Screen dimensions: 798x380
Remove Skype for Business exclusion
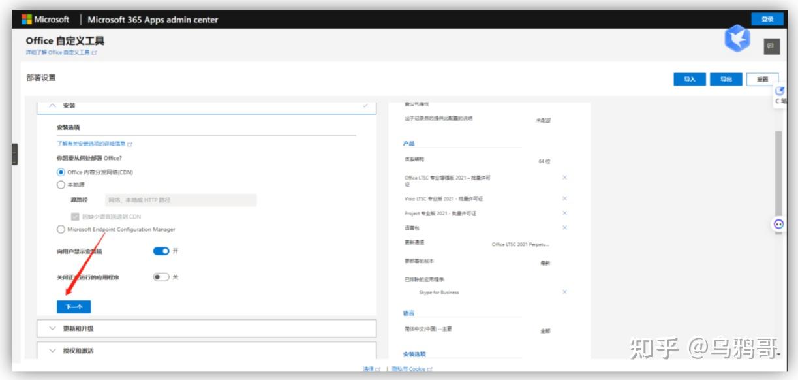564,292
